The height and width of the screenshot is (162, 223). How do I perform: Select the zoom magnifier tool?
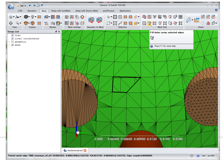(17, 23)
